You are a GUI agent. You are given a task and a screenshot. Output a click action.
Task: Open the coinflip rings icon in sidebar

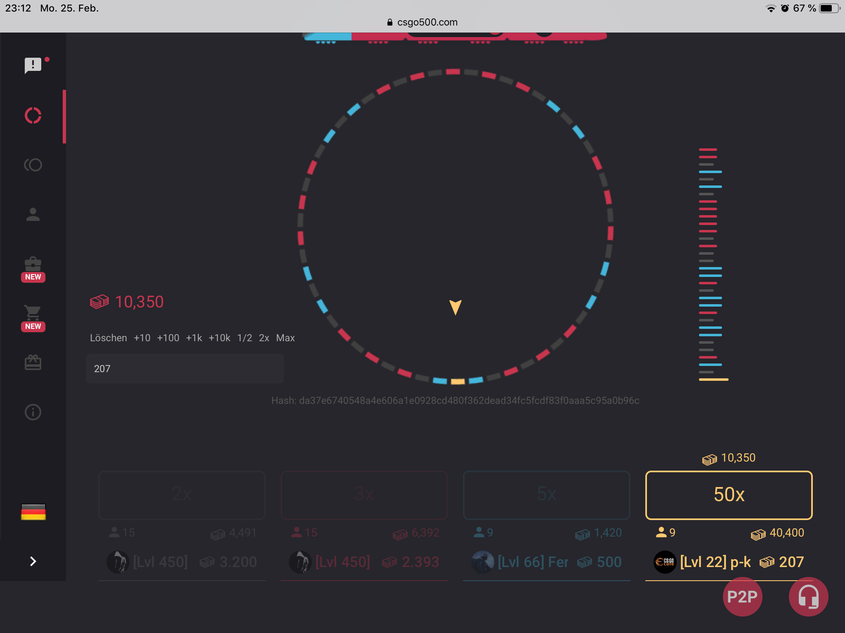click(x=33, y=165)
